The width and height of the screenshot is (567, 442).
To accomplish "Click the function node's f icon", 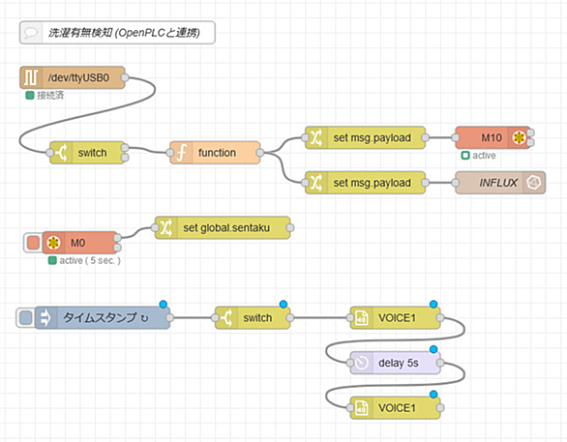I will [x=181, y=153].
